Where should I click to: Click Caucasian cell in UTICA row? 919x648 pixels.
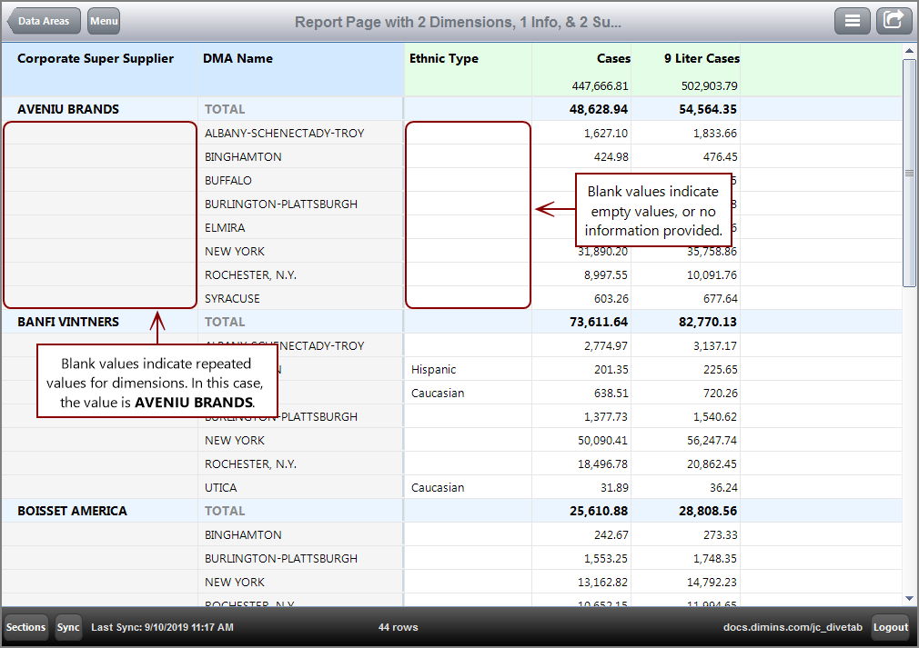tap(438, 488)
